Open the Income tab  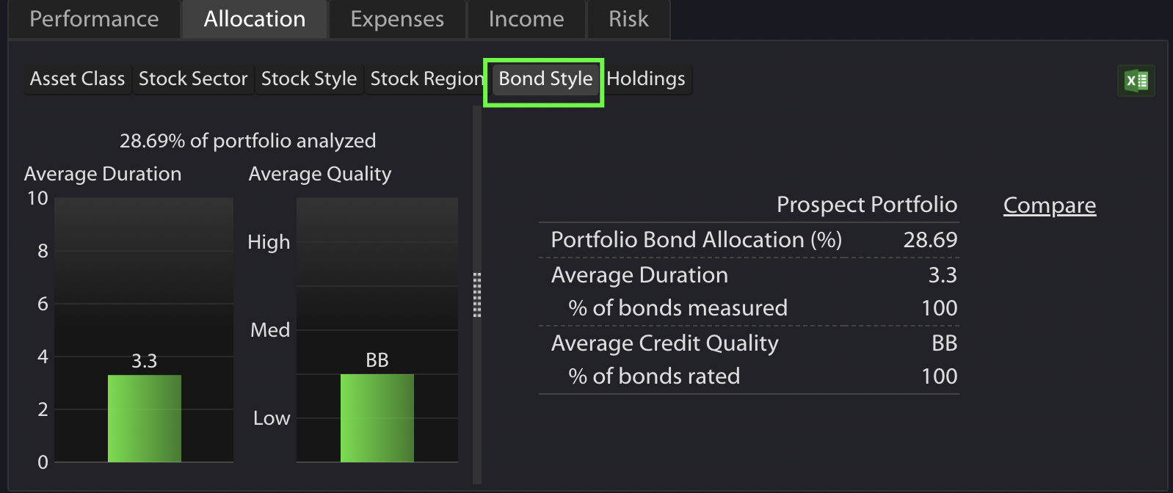526,19
